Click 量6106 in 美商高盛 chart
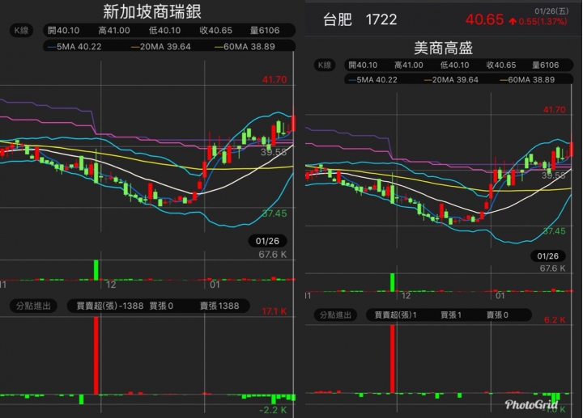This screenshot has height=418, width=583. (x=546, y=65)
